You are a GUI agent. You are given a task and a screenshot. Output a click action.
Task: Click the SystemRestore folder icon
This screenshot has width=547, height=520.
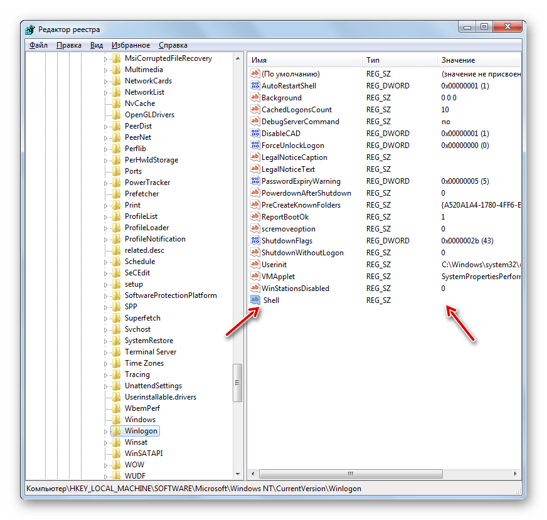pyautogui.click(x=117, y=341)
